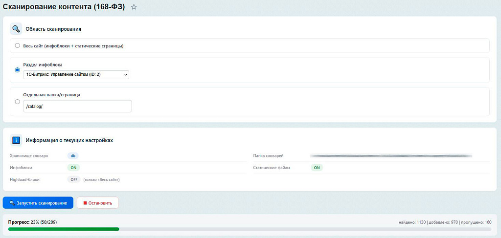The image size is (501, 238).
Task: Click the найдено/добавлено/пропущено stats text
Action: click(445, 222)
